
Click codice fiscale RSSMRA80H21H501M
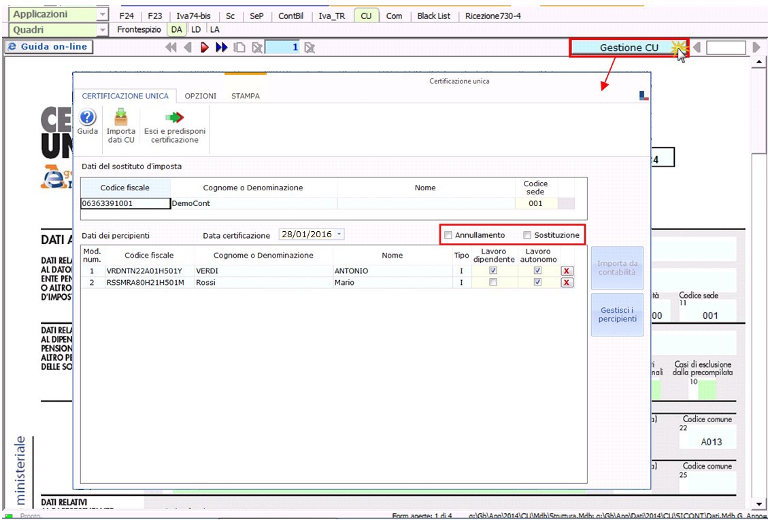[x=150, y=283]
